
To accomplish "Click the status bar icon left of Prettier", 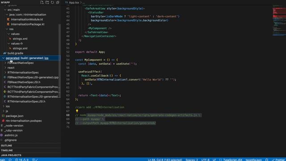I will click(x=267, y=160).
